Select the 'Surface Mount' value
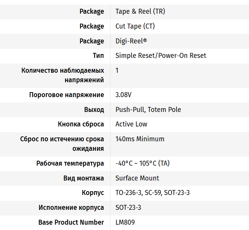 coord(137,178)
